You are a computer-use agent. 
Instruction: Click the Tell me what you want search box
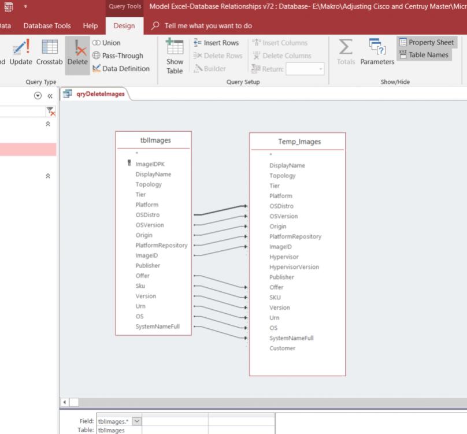209,26
